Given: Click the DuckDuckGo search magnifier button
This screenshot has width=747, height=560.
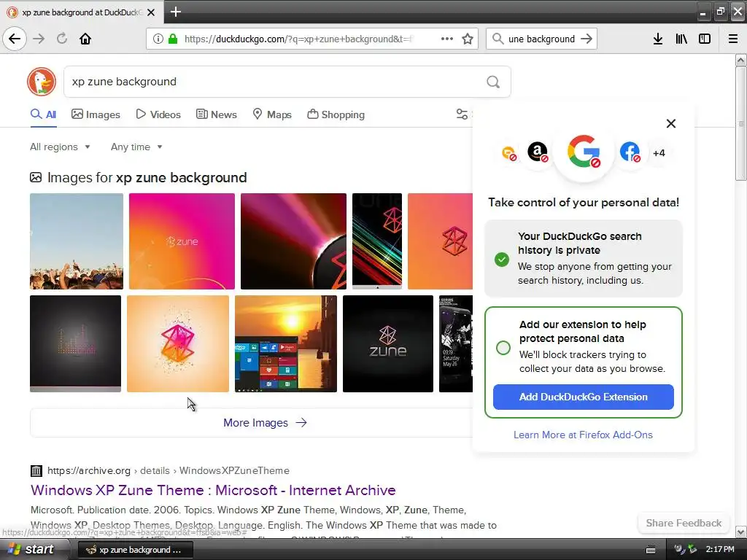Looking at the screenshot, I should (x=493, y=82).
